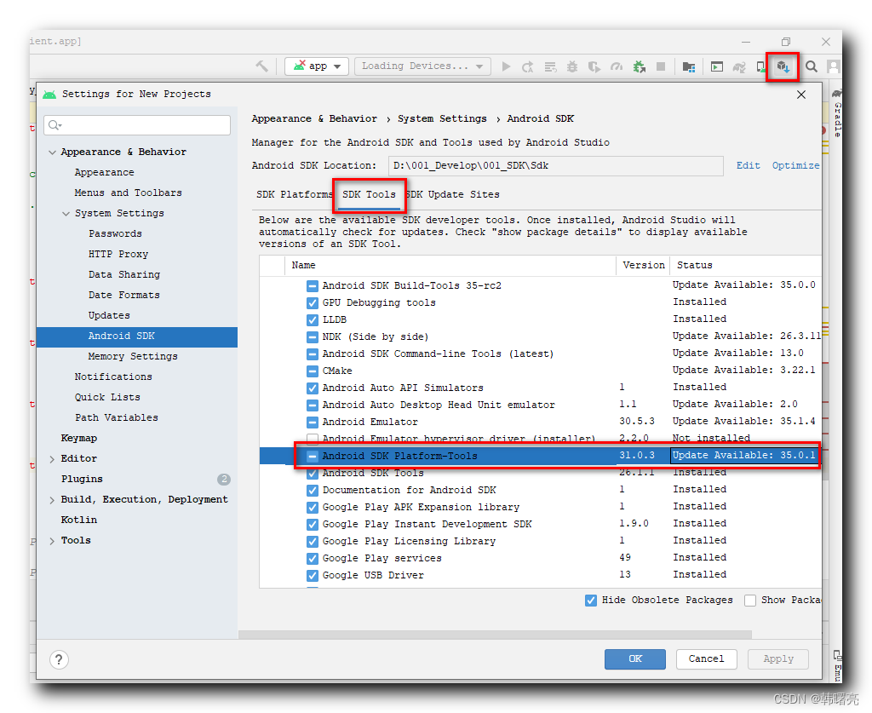This screenshot has height=713, width=872.
Task: Click the Profile app gauge icon
Action: click(x=617, y=66)
